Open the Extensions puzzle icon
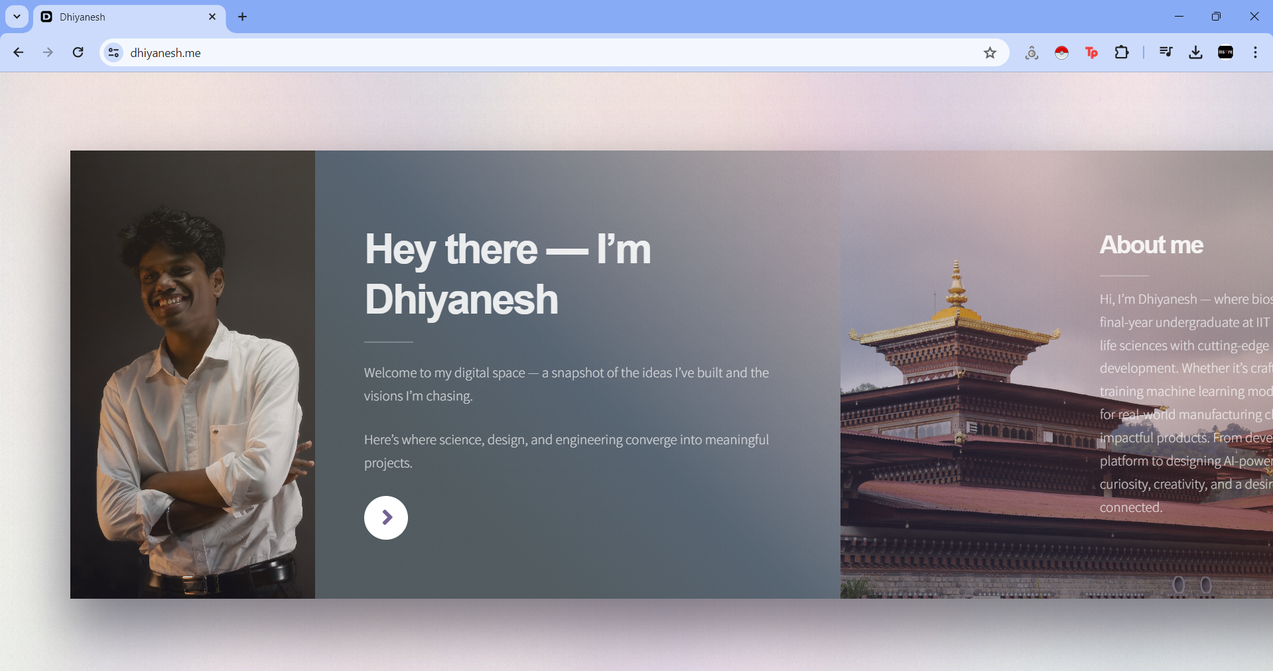Viewport: 1273px width, 671px height. tap(1122, 52)
